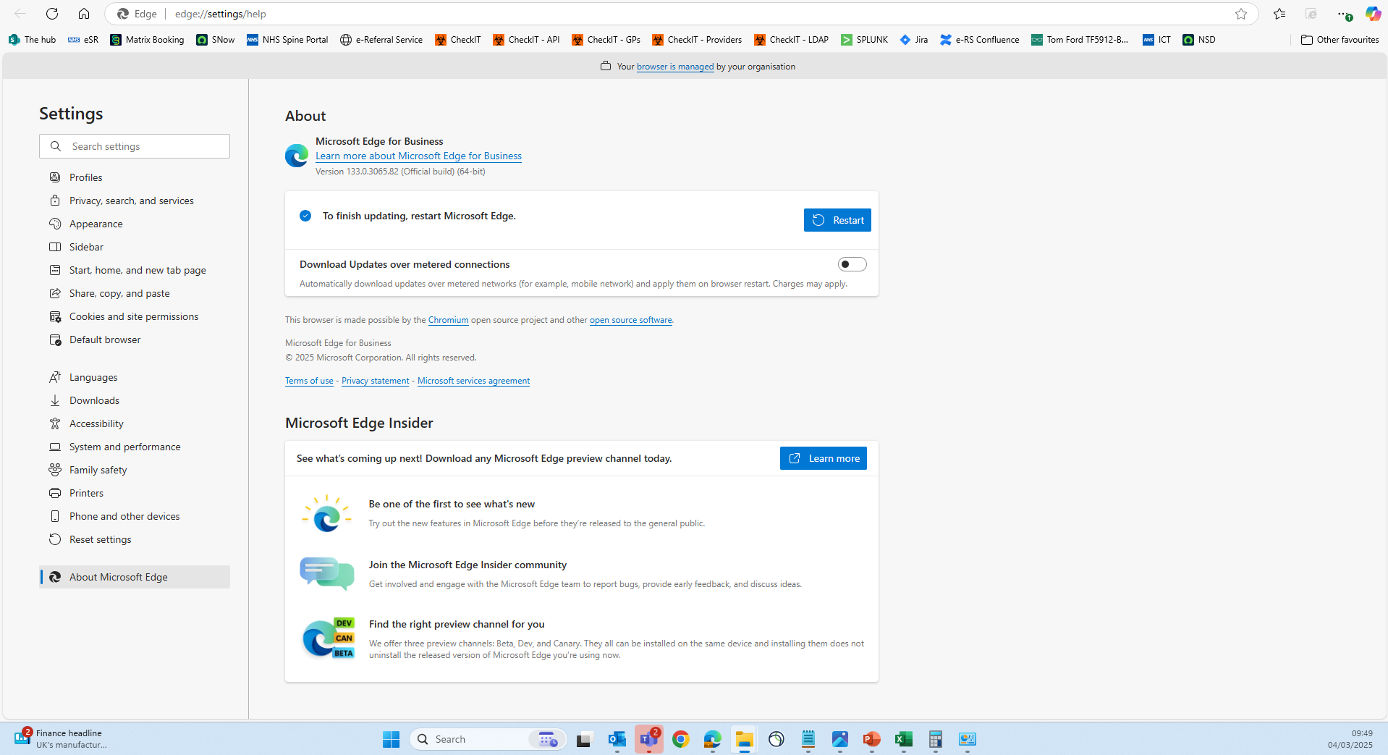Open the SNow bookmark
This screenshot has height=755, width=1388.
click(x=216, y=40)
